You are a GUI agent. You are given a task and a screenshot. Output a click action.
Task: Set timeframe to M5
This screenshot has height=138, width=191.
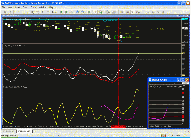127,12
